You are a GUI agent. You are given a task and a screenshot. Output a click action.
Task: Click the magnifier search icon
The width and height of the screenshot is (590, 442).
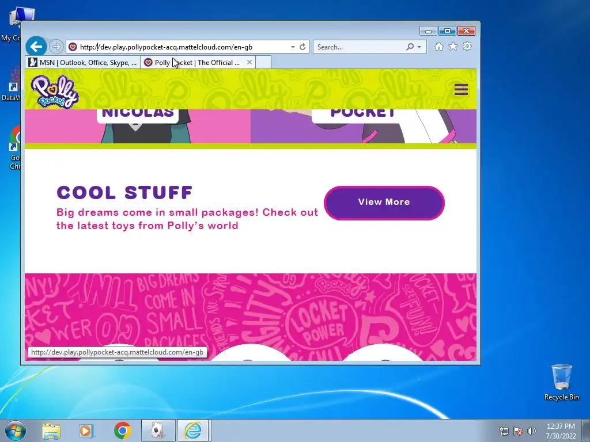[x=410, y=47]
